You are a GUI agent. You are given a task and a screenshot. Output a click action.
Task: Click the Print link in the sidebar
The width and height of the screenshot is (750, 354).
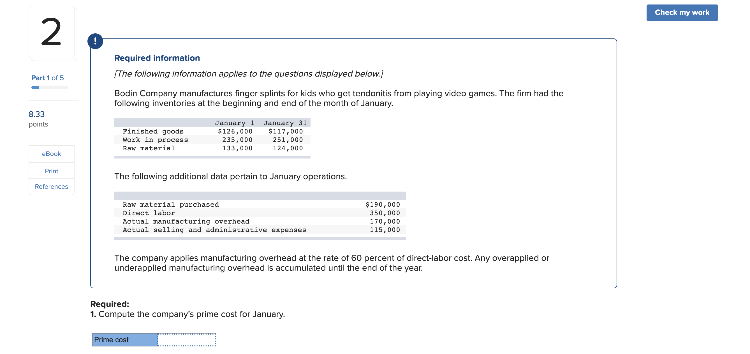point(51,171)
